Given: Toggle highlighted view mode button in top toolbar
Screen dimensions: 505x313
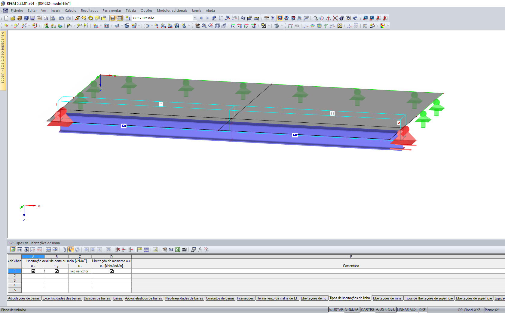Looking at the screenshot, I should click(280, 18).
